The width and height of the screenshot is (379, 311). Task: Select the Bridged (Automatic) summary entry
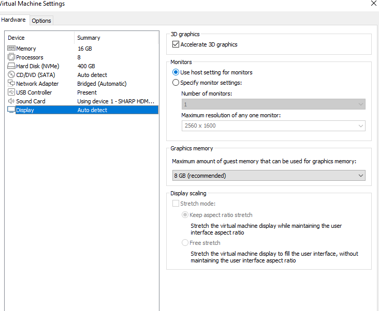(102, 84)
